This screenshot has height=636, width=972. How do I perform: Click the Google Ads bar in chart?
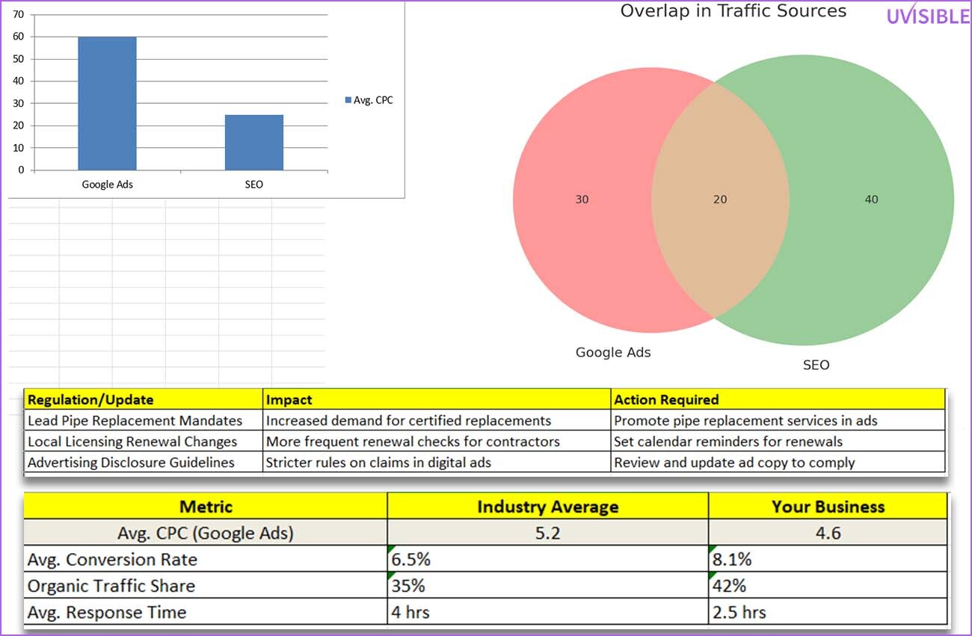pyautogui.click(x=108, y=103)
